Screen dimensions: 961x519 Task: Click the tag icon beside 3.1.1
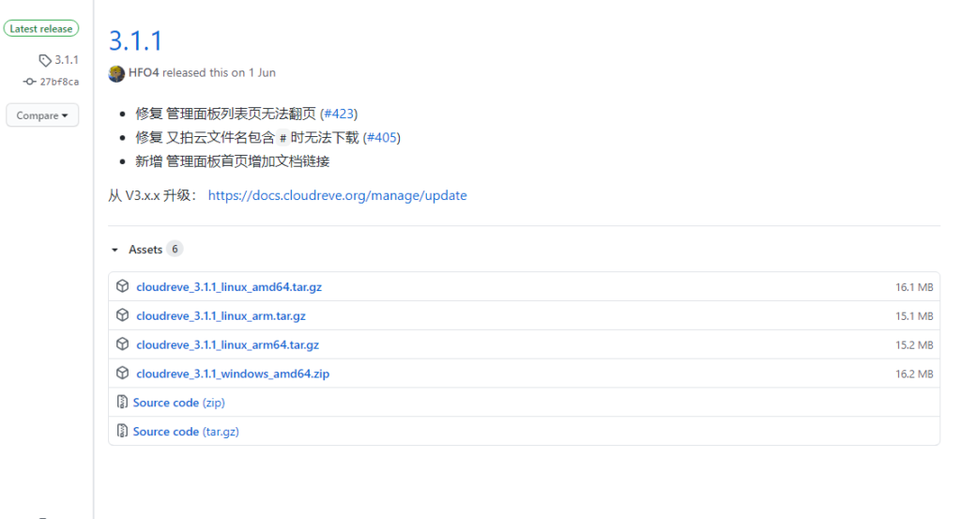coord(45,60)
